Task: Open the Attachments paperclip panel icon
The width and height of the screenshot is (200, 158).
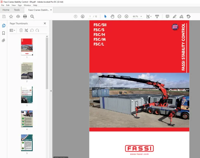Action: (x=3, y=41)
